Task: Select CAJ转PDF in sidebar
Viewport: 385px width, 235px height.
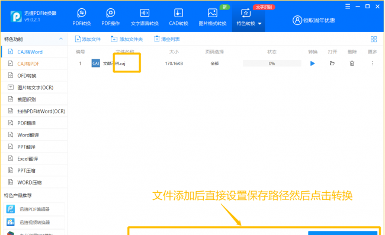Action: 34,63
